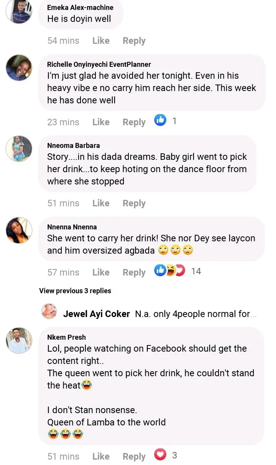Open Nneoma Barbara's profile picture
Screen dimensions: 276x465
[x=19, y=149]
